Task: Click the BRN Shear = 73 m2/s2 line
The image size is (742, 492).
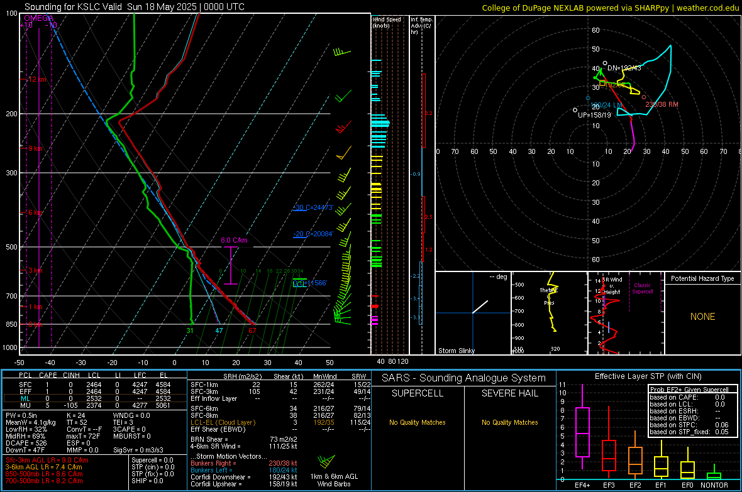Action: click(244, 439)
